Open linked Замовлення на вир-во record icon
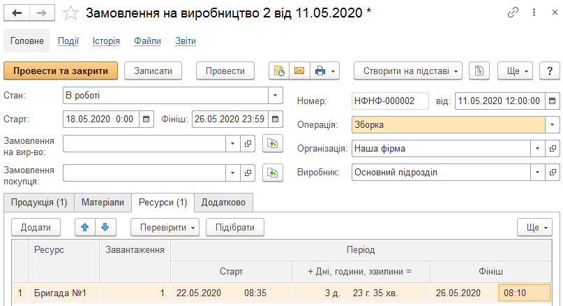 click(248, 143)
